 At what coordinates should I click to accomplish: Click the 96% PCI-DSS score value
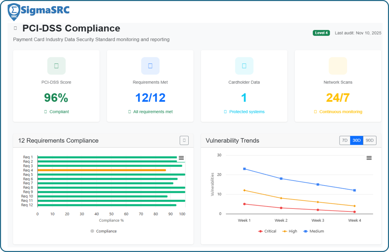point(56,98)
